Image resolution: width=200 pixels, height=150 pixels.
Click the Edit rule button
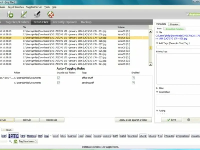(27, 120)
